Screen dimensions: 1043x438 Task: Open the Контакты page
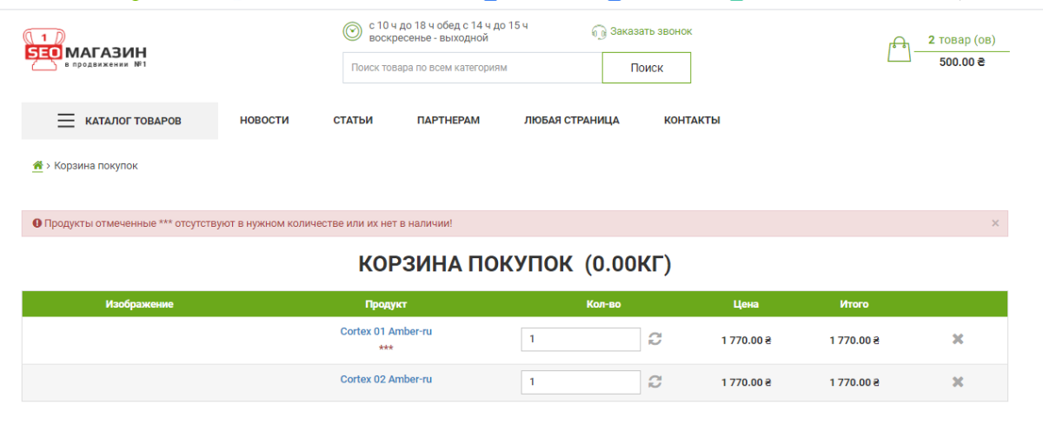pyautogui.click(x=692, y=121)
